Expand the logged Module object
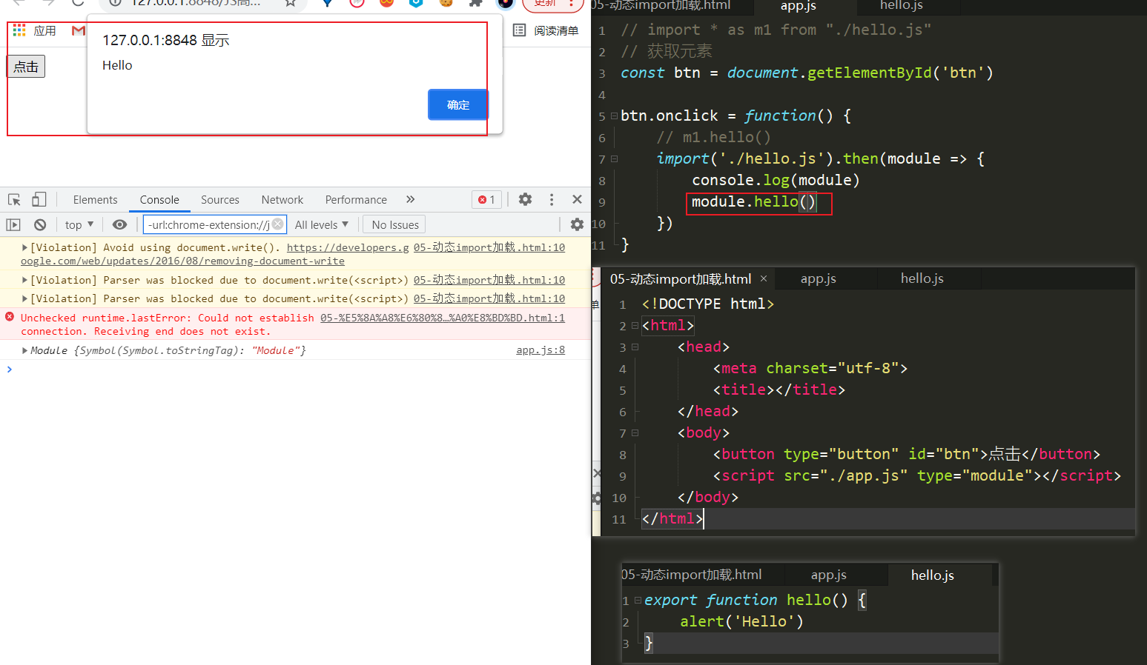The image size is (1147, 665). coord(24,350)
